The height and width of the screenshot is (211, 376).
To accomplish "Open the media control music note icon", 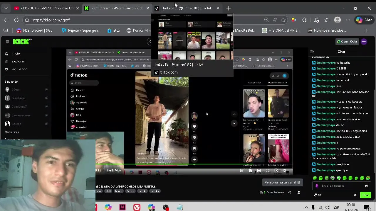I will (316, 20).
